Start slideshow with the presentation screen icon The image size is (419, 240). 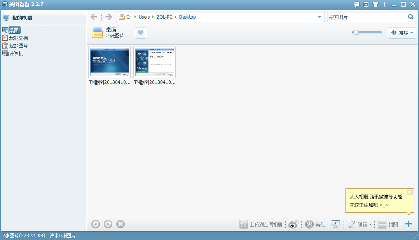336,224
